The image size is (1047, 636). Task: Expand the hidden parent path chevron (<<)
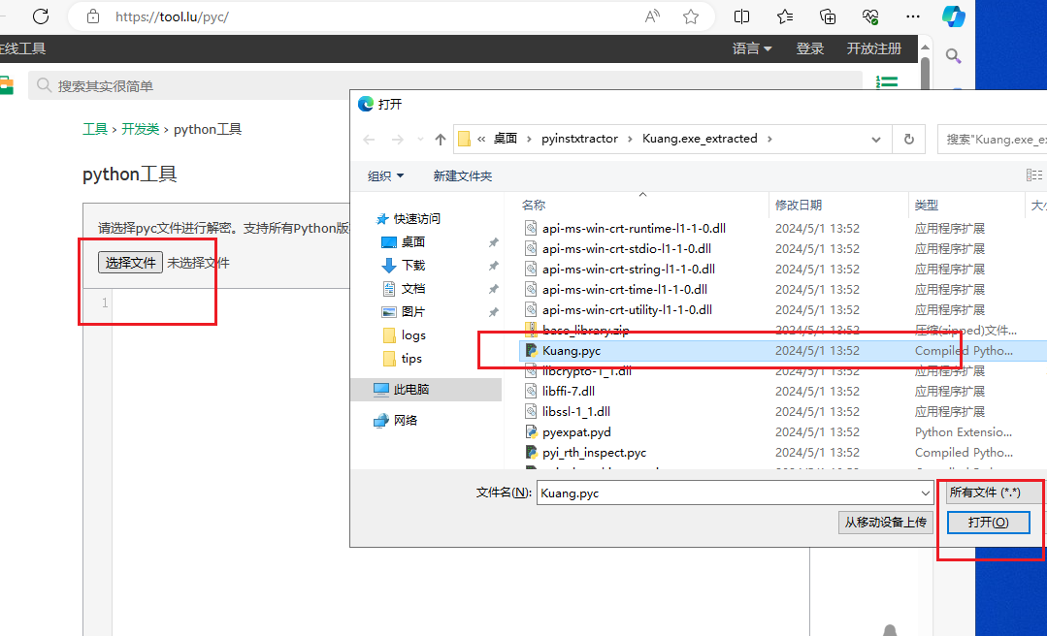tap(480, 139)
